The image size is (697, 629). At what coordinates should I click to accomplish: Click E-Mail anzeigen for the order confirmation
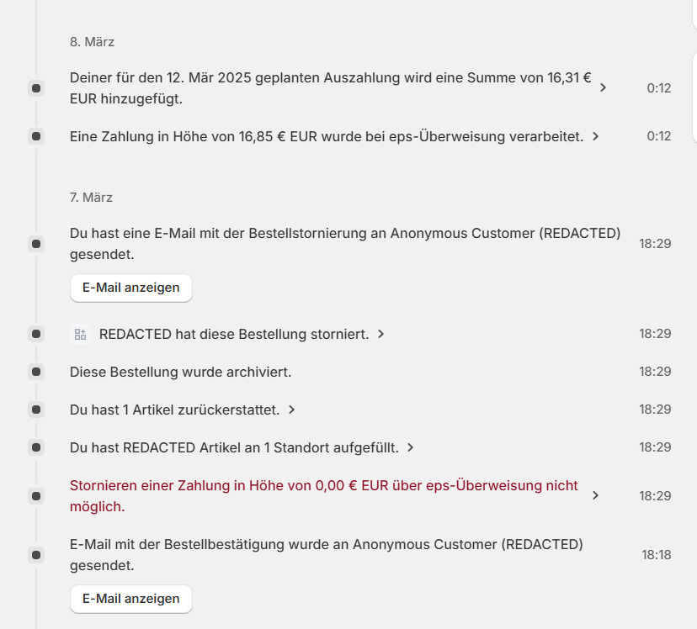click(130, 599)
